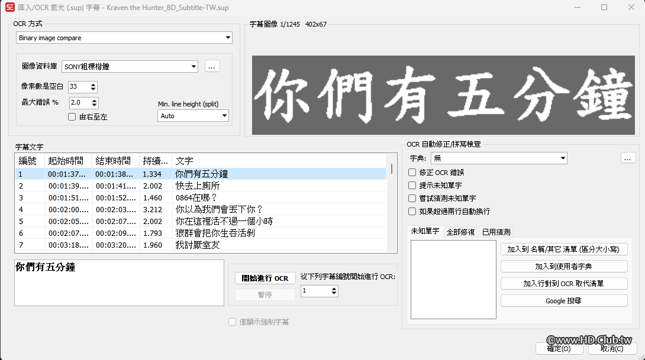Select subtitle row 4 你以為我們會丟下你？

coord(201,210)
